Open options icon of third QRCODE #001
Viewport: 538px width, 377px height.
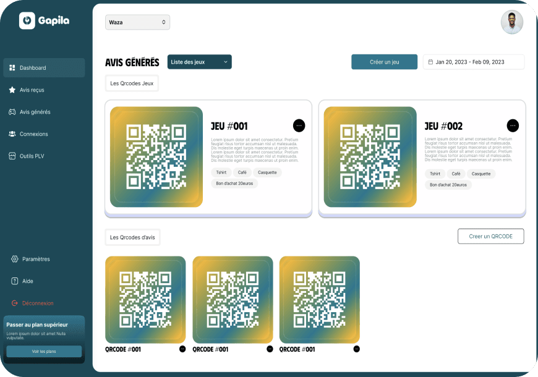tap(357, 349)
